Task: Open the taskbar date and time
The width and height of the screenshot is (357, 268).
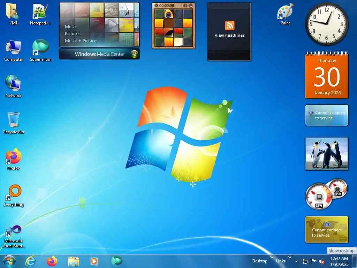Action: tap(339, 261)
